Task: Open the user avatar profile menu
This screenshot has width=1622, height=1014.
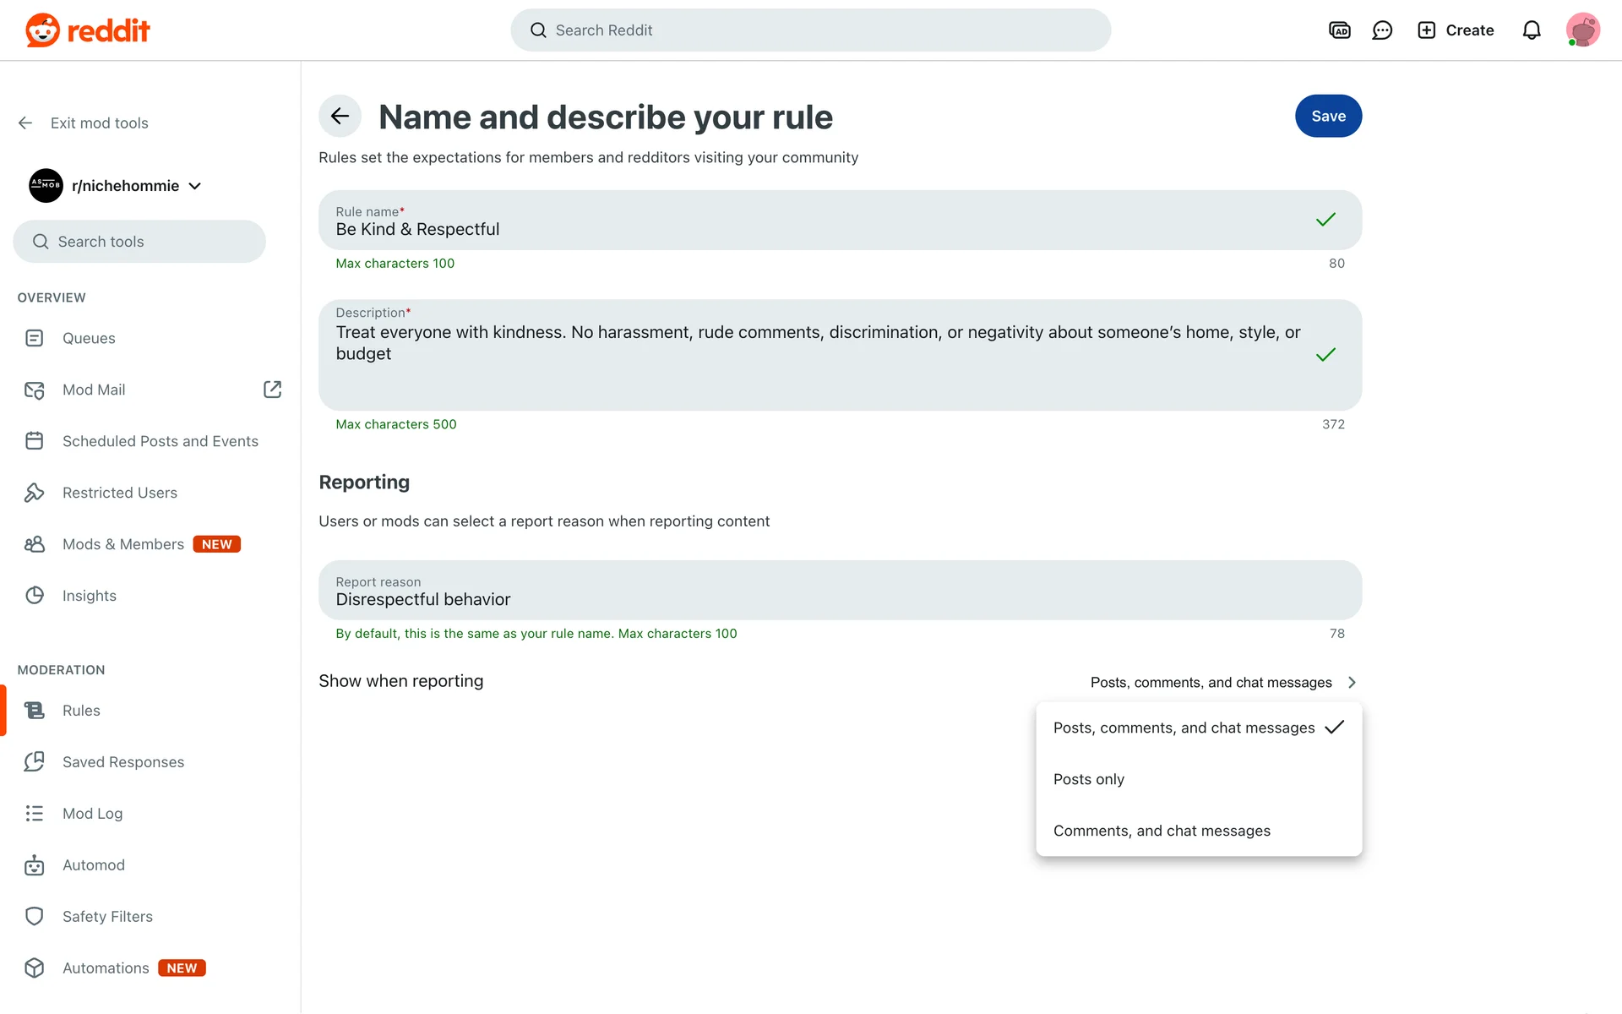Action: click(x=1582, y=30)
